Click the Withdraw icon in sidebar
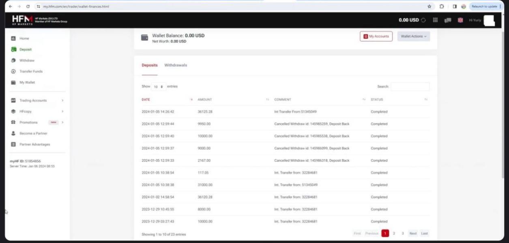This screenshot has width=509, height=243. click(x=13, y=60)
